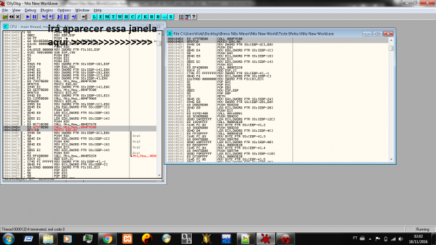This screenshot has height=245, width=436.
Task: Click the Trace into toolbar icon
Action: 60,17
